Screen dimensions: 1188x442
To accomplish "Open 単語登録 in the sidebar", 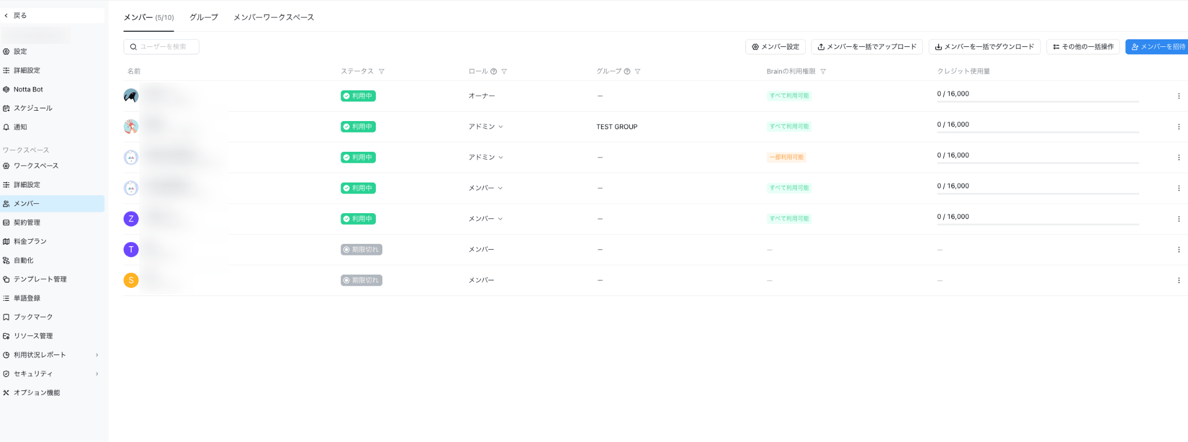I will pos(52,298).
